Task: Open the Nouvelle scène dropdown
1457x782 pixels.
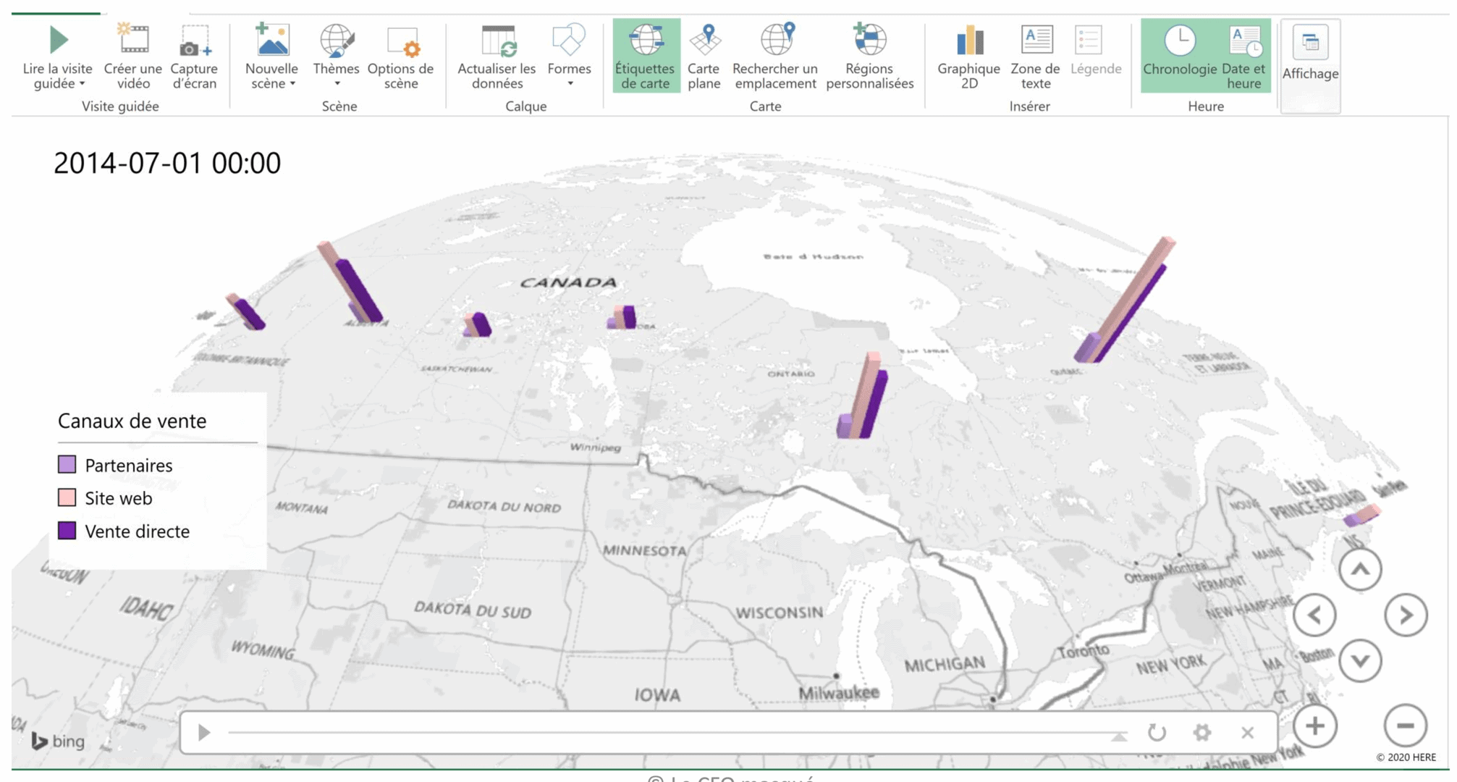Action: pos(292,84)
